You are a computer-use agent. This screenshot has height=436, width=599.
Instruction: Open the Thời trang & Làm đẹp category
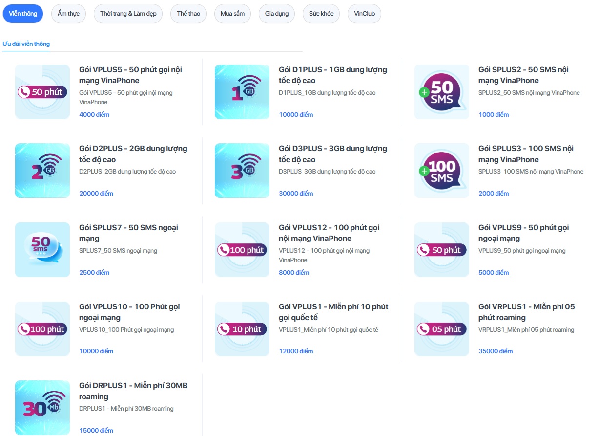point(128,14)
